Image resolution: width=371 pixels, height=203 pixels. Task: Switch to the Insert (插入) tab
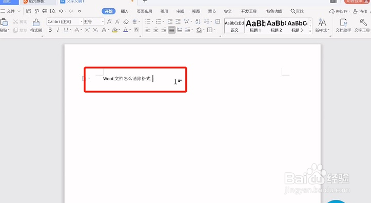[125, 11]
